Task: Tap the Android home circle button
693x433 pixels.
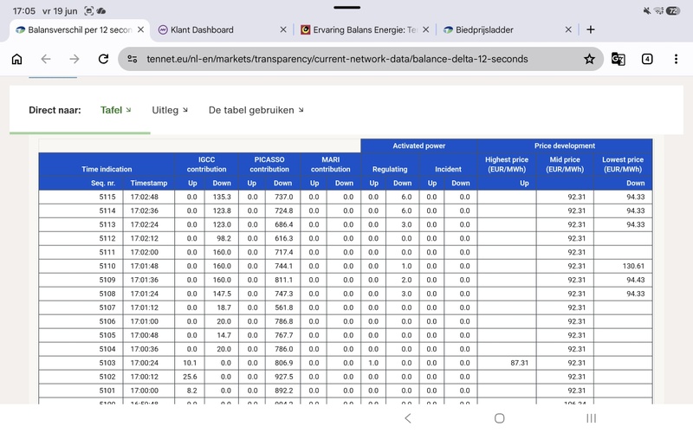Action: pos(500,418)
